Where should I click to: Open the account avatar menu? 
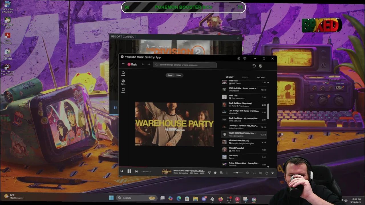[260, 66]
